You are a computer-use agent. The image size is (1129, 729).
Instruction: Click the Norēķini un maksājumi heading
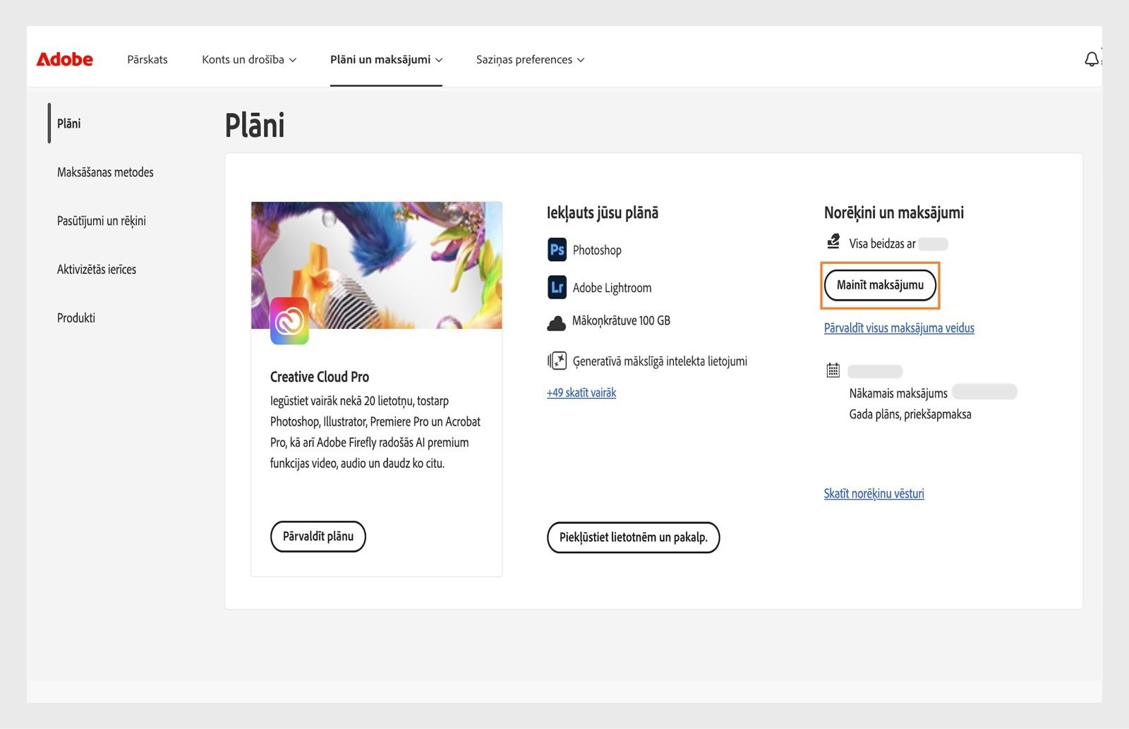pyautogui.click(x=893, y=212)
